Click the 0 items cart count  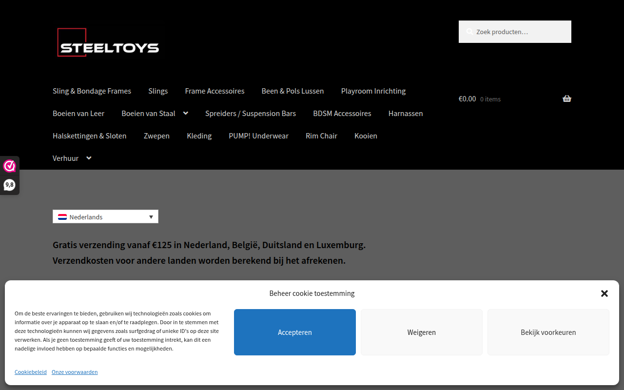tap(490, 99)
